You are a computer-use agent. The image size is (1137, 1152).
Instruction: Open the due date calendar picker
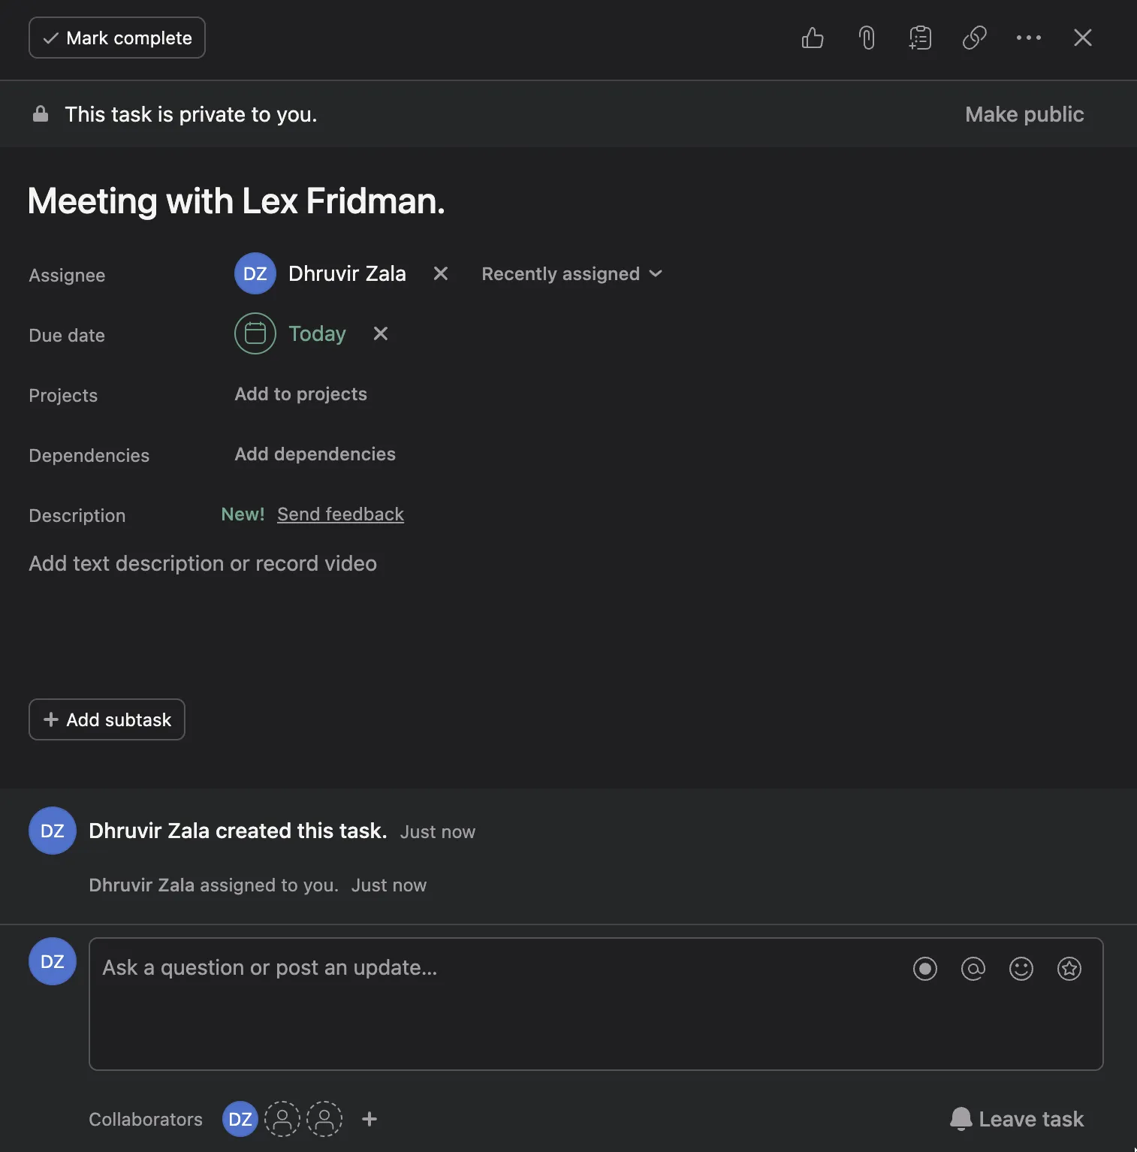[255, 333]
